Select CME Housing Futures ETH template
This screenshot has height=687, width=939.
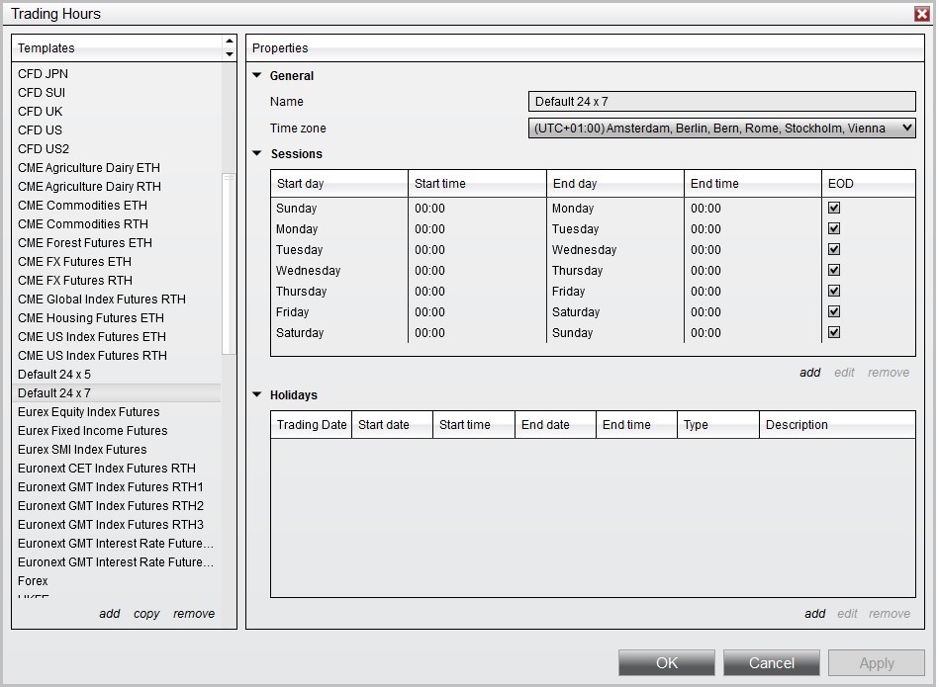point(116,317)
